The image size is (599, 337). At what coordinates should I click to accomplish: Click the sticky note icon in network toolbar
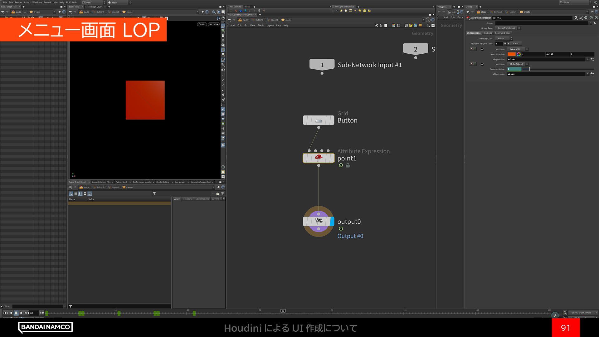click(411, 26)
